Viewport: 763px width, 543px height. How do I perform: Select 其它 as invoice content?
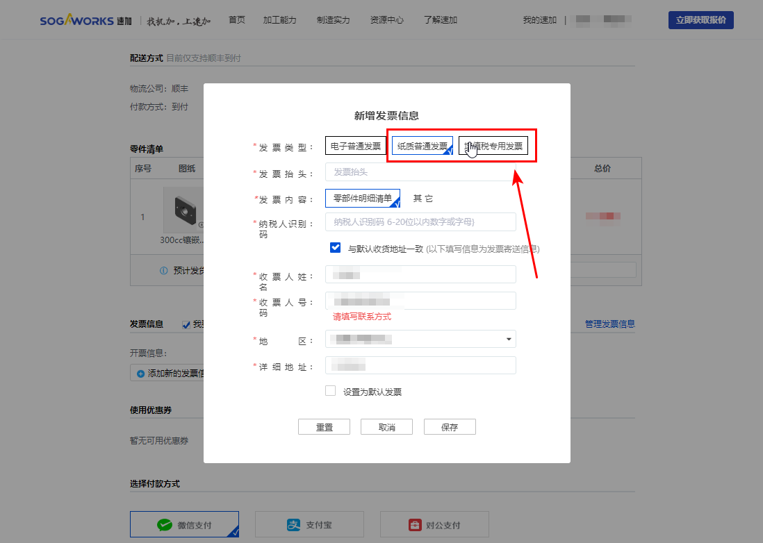[422, 199]
